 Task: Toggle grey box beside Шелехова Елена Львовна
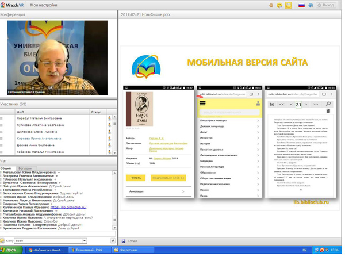[x=1, y=132]
